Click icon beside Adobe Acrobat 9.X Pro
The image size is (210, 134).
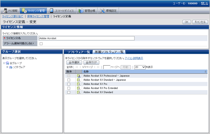pos(79,84)
